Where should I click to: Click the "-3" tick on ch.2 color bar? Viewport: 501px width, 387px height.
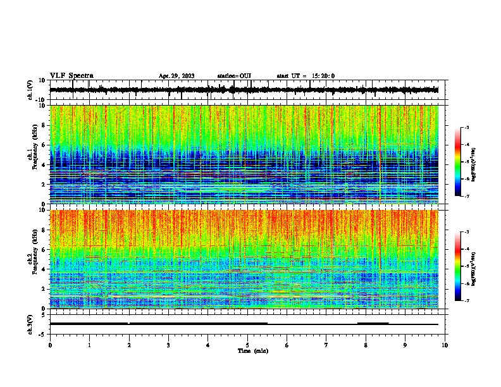[467, 232]
